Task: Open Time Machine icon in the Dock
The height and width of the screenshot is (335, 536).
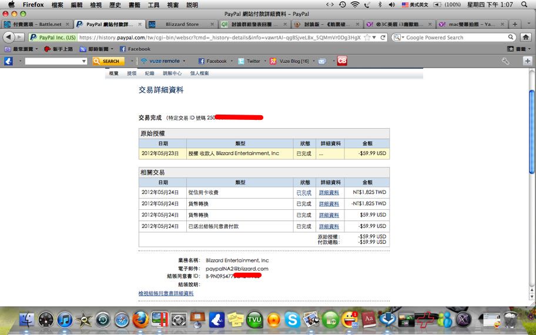Action: coord(102,320)
